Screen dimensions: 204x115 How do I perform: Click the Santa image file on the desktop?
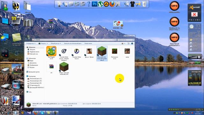pyautogui.click(x=118, y=25)
